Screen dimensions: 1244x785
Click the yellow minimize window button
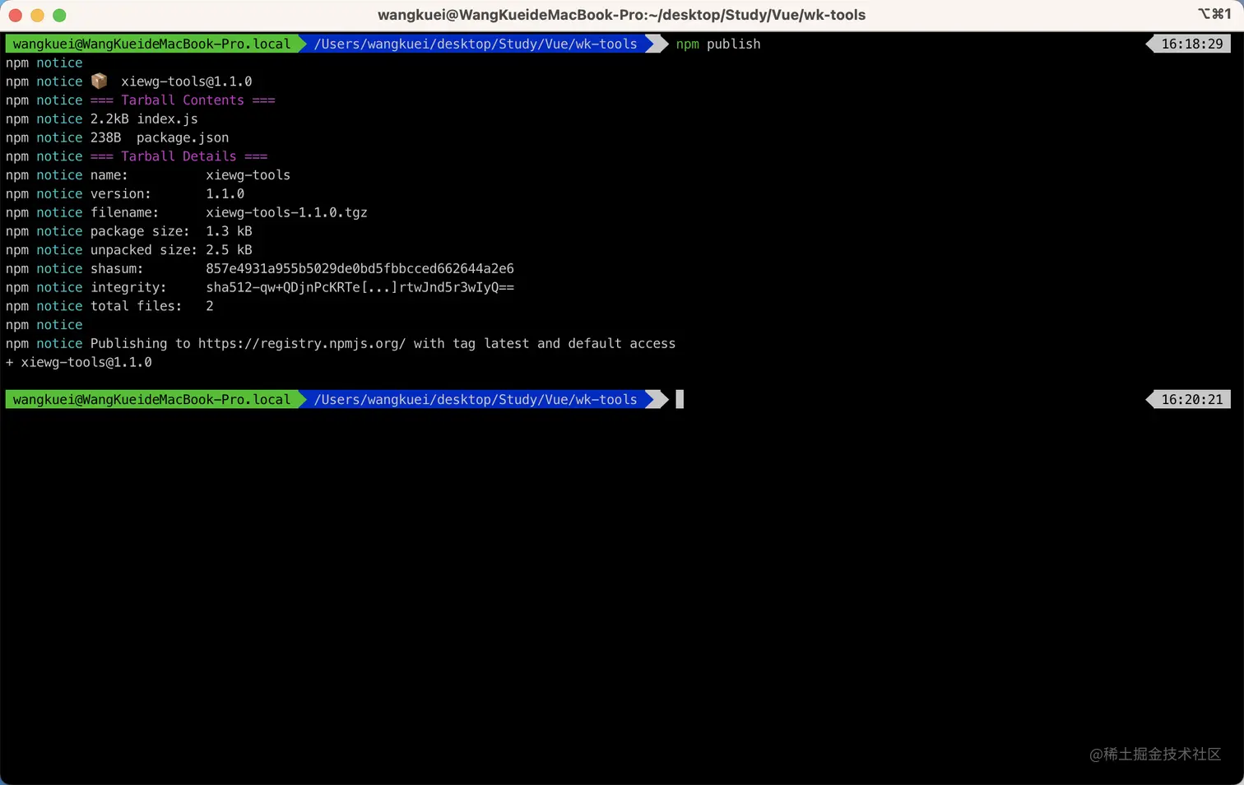37,15
